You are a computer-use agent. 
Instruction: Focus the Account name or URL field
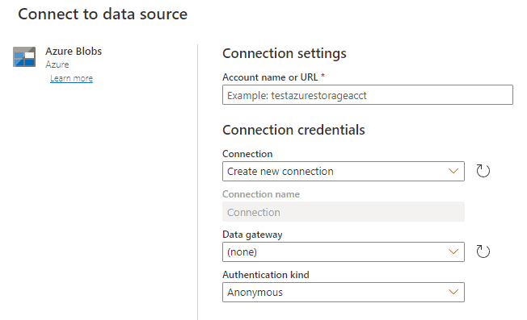[367, 95]
